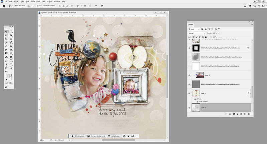
Task: Open the workspace switcher dropdown at top right
Action: 264,6
